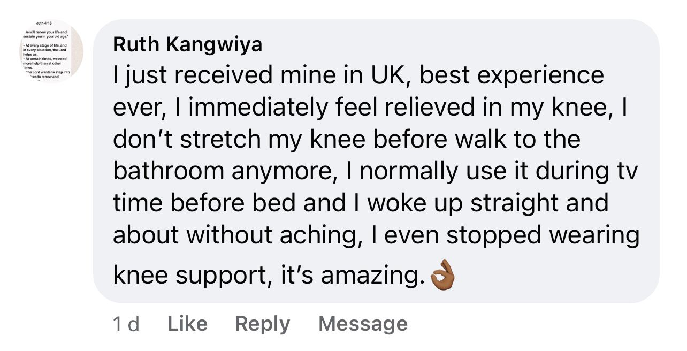Click the word "amazing" in the comment
687x351 pixels.
(x=368, y=276)
